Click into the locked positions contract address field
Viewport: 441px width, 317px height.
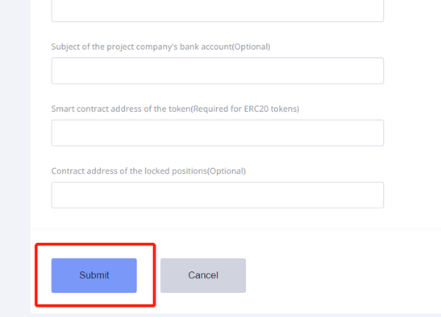218,196
